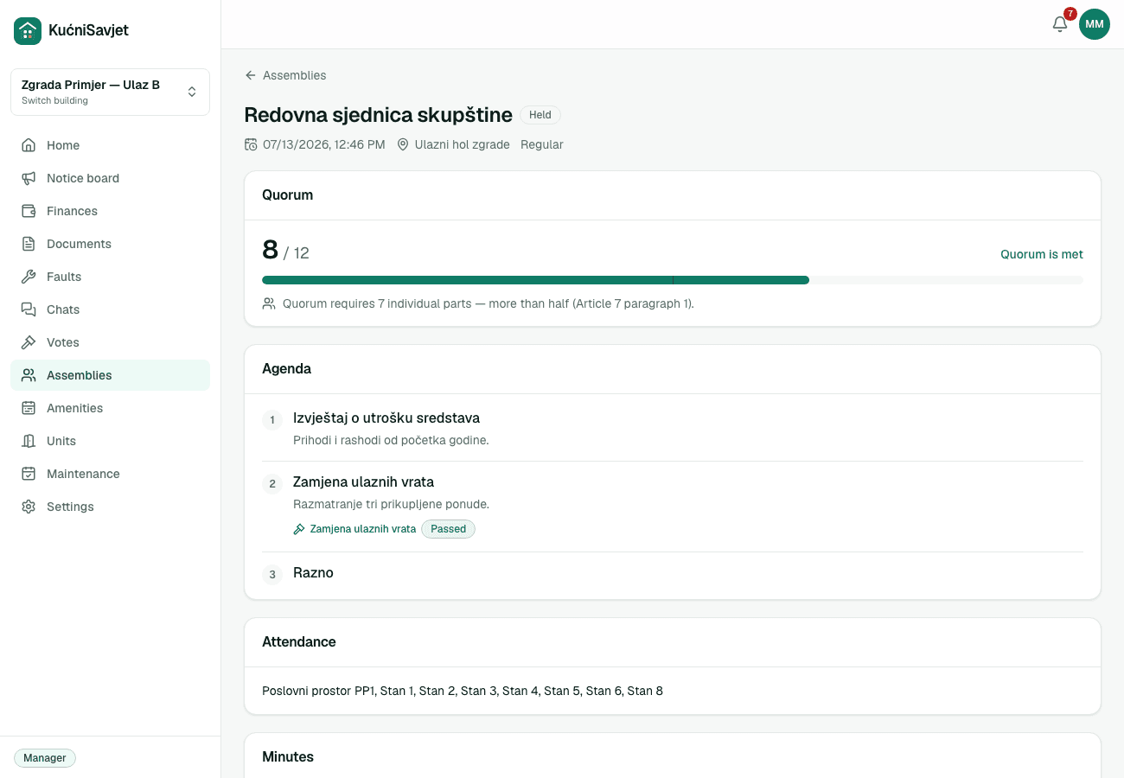Screen dimensions: 1124x778
Task: Click the quorum requirement note about Article 7
Action: 489,303
